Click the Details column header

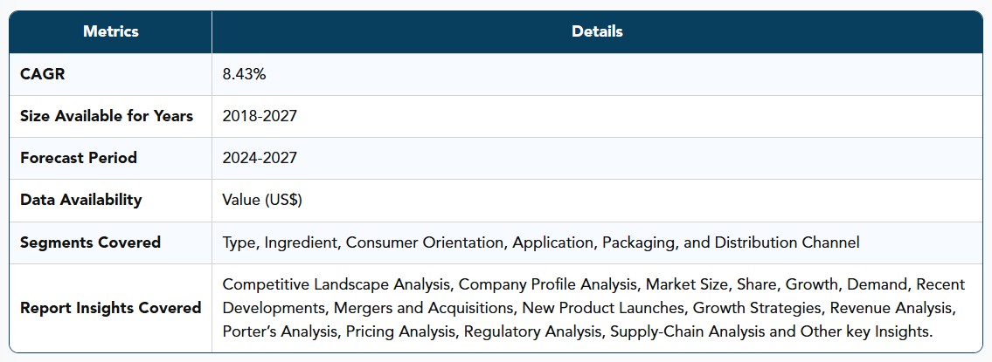pyautogui.click(x=597, y=31)
